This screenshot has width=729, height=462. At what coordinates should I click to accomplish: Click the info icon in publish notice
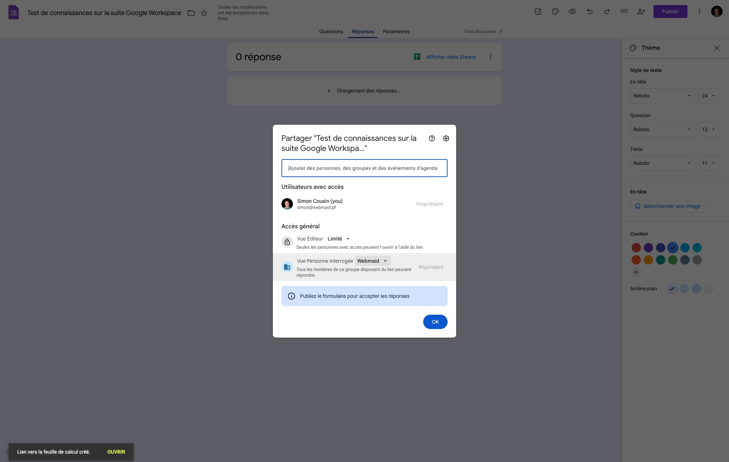tap(291, 296)
